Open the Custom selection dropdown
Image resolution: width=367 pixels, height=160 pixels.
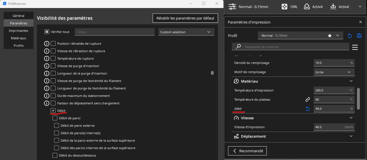[x=186, y=32]
